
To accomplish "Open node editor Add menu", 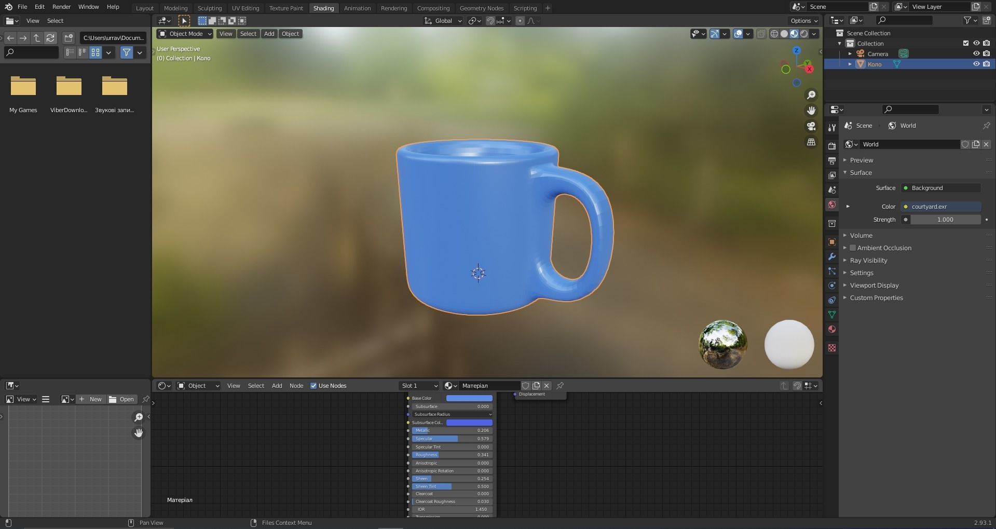I will coord(277,386).
